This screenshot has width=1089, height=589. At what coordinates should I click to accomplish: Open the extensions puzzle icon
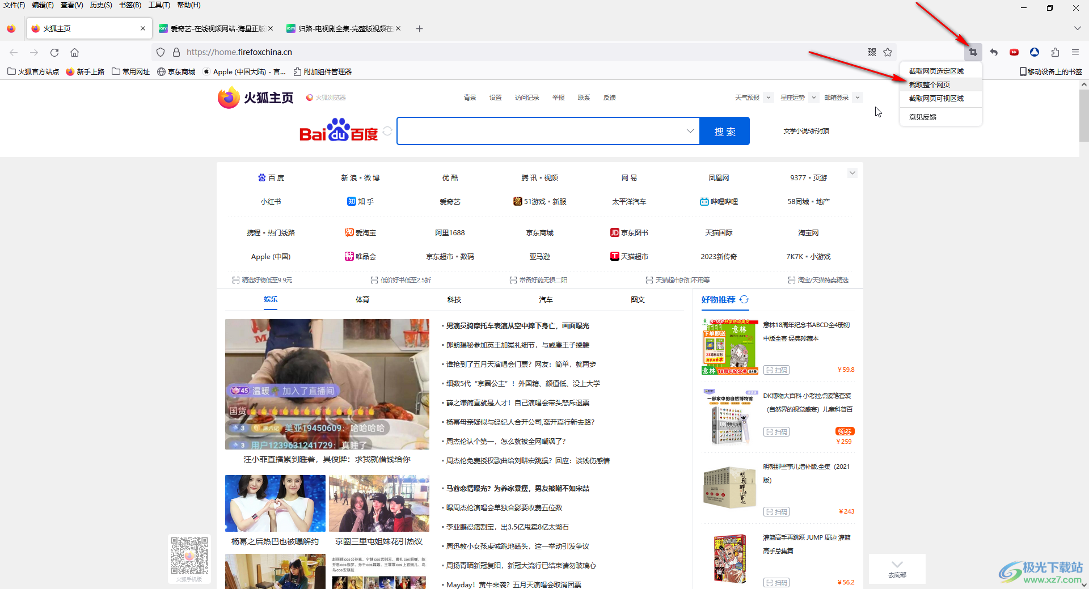(1055, 52)
